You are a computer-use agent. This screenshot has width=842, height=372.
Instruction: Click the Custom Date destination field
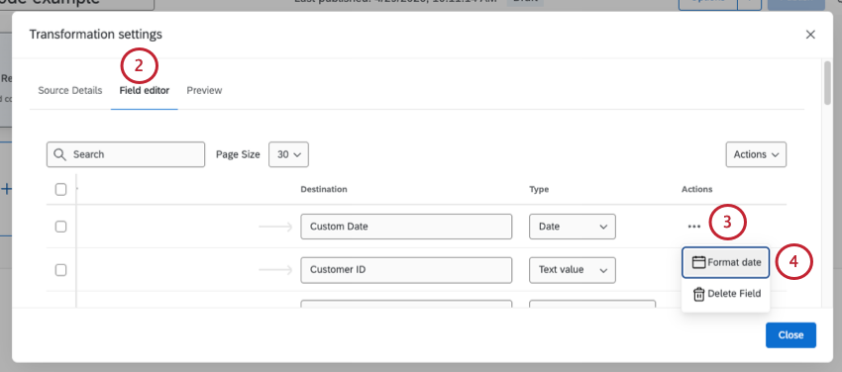coord(406,227)
